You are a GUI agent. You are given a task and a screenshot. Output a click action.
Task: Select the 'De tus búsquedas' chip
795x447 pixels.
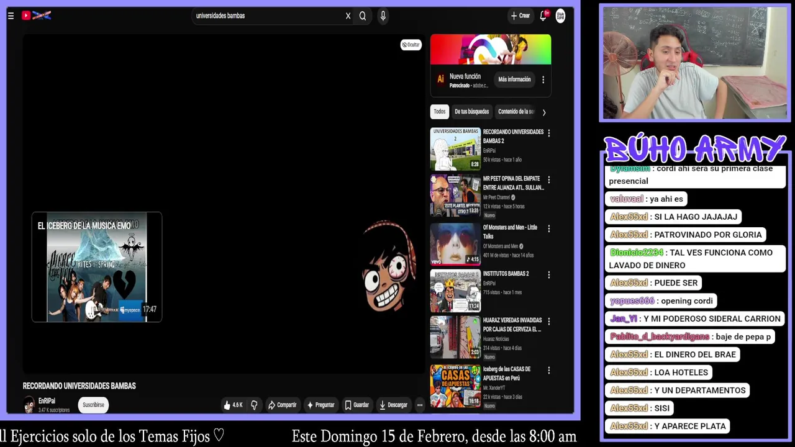click(x=471, y=112)
